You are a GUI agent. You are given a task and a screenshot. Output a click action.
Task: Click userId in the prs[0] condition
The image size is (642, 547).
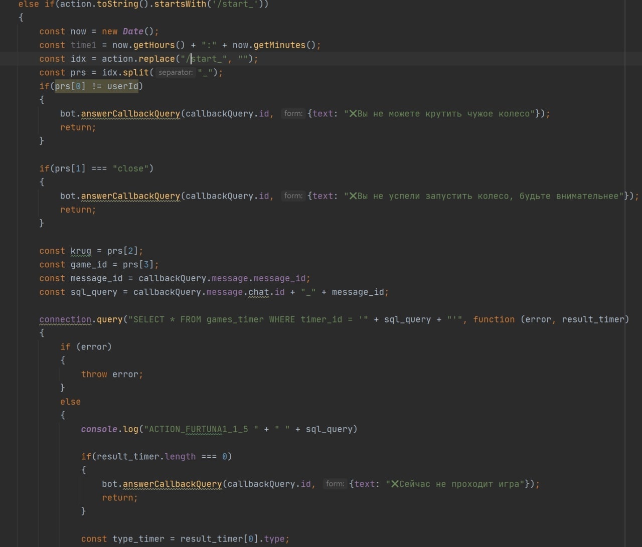[122, 86]
